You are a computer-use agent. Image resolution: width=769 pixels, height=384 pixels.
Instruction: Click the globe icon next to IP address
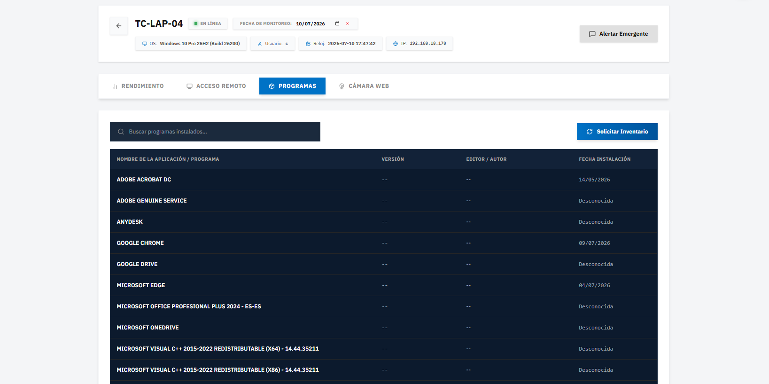[x=396, y=44]
